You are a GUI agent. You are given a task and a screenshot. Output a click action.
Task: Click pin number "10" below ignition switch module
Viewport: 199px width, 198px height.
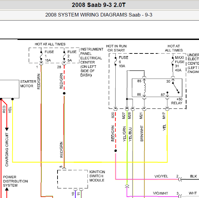tap(73, 194)
